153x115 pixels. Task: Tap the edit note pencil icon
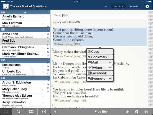tap(127, 112)
